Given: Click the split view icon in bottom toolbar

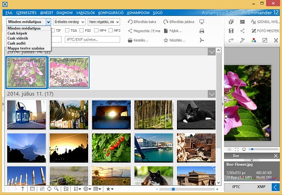Looking at the screenshot, I should 32,189.
